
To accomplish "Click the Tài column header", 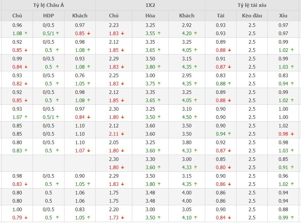I will (x=220, y=15).
